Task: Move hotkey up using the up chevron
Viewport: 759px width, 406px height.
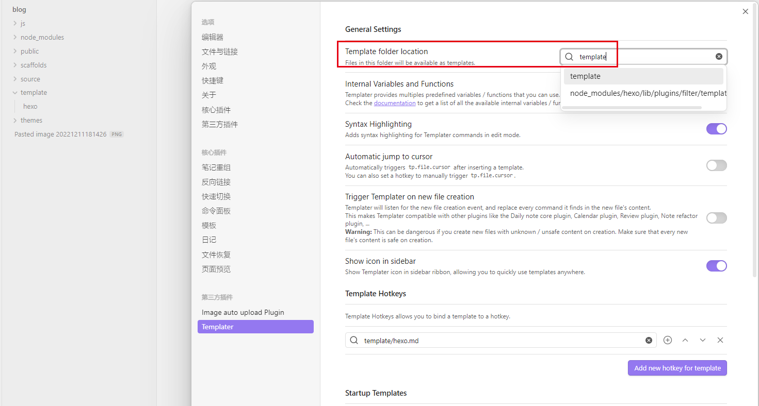Action: 685,340
